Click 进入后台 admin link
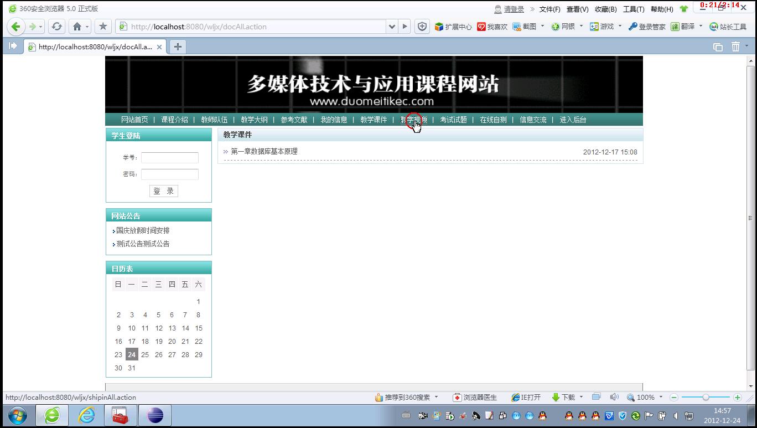Viewport: 757px width, 428px height. coord(573,120)
